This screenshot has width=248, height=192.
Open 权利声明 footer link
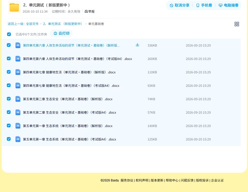tap(142, 180)
